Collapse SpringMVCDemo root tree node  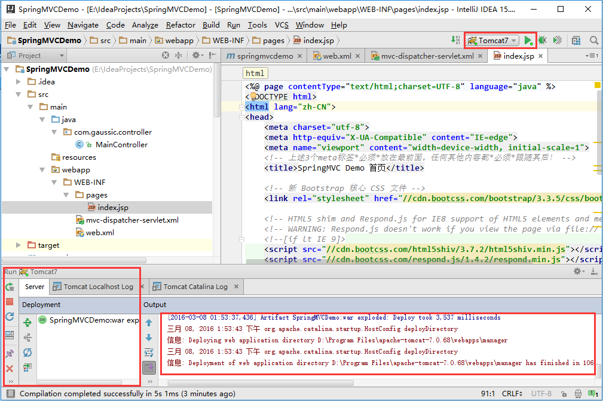click(6, 69)
